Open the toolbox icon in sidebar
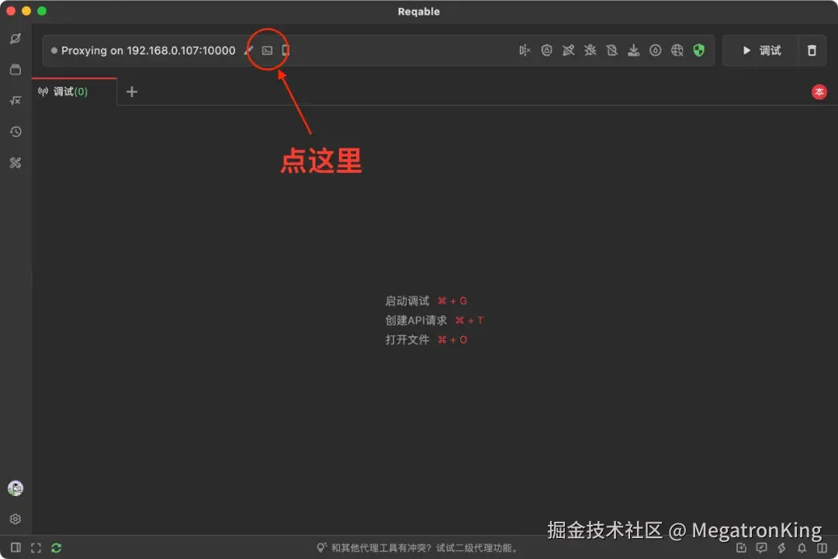Viewport: 838px width, 559px height. (x=16, y=162)
